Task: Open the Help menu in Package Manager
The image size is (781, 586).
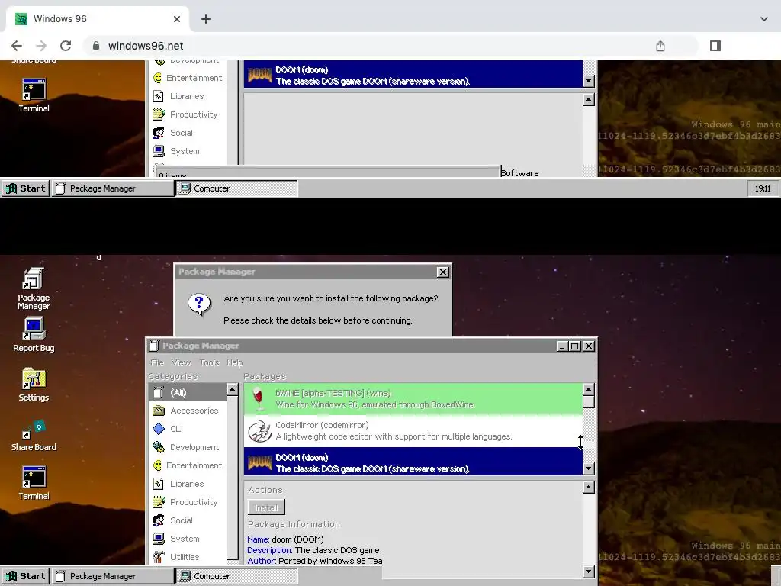Action: pos(235,362)
